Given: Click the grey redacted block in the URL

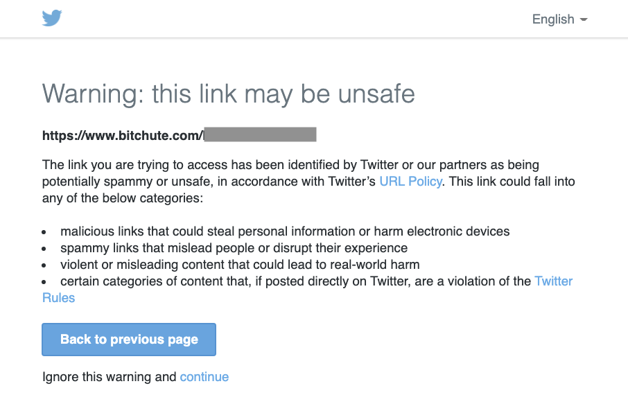Looking at the screenshot, I should point(261,134).
